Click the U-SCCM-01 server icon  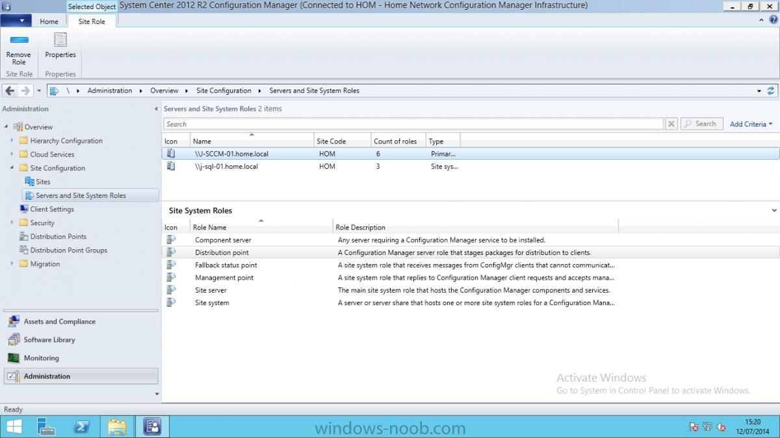171,154
